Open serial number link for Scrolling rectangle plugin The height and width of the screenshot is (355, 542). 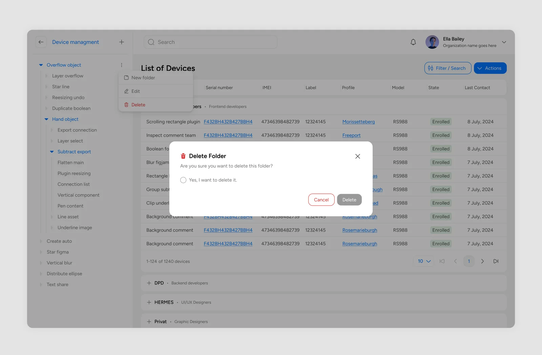pos(228,122)
